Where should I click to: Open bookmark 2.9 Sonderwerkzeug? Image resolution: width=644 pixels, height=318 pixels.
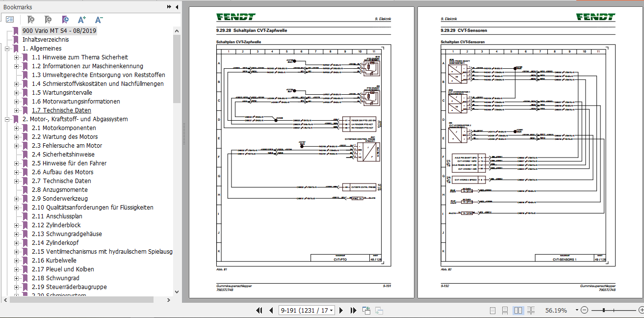pos(59,199)
